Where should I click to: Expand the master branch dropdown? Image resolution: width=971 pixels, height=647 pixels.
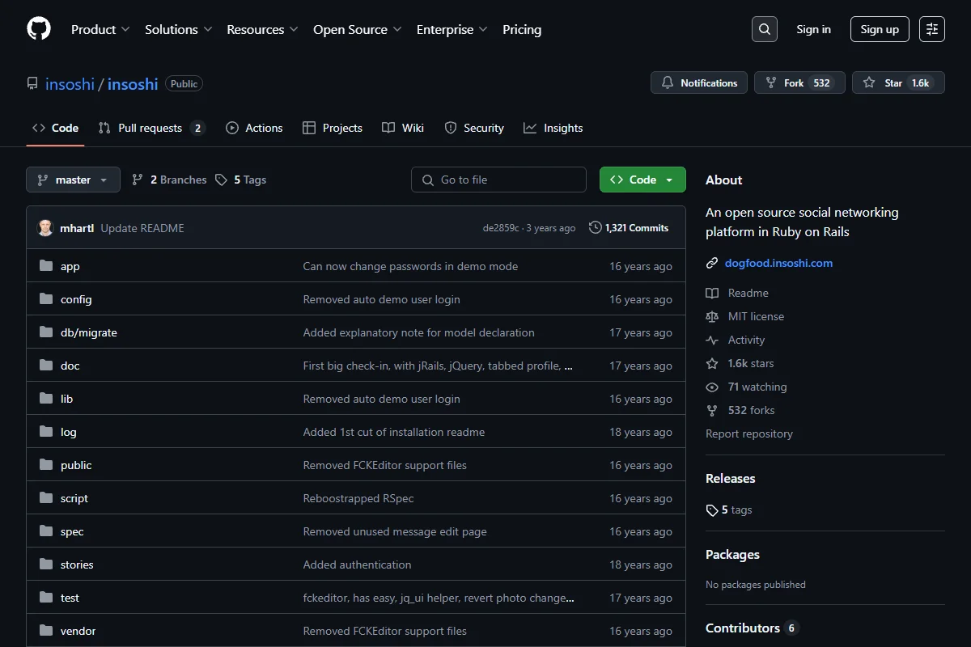point(73,180)
